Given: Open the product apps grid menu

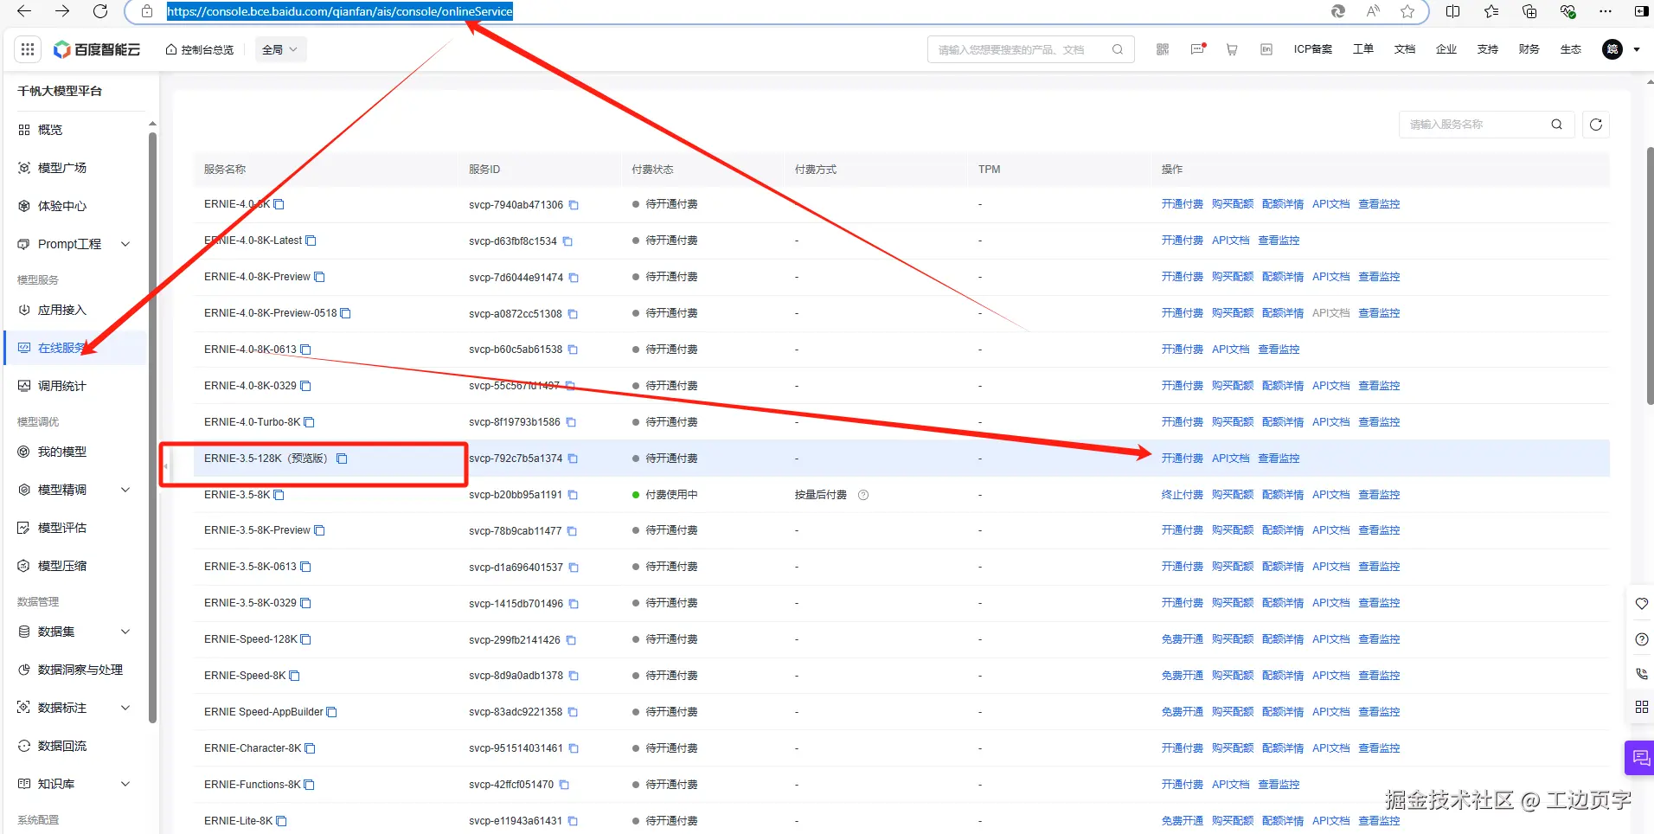Looking at the screenshot, I should (28, 49).
